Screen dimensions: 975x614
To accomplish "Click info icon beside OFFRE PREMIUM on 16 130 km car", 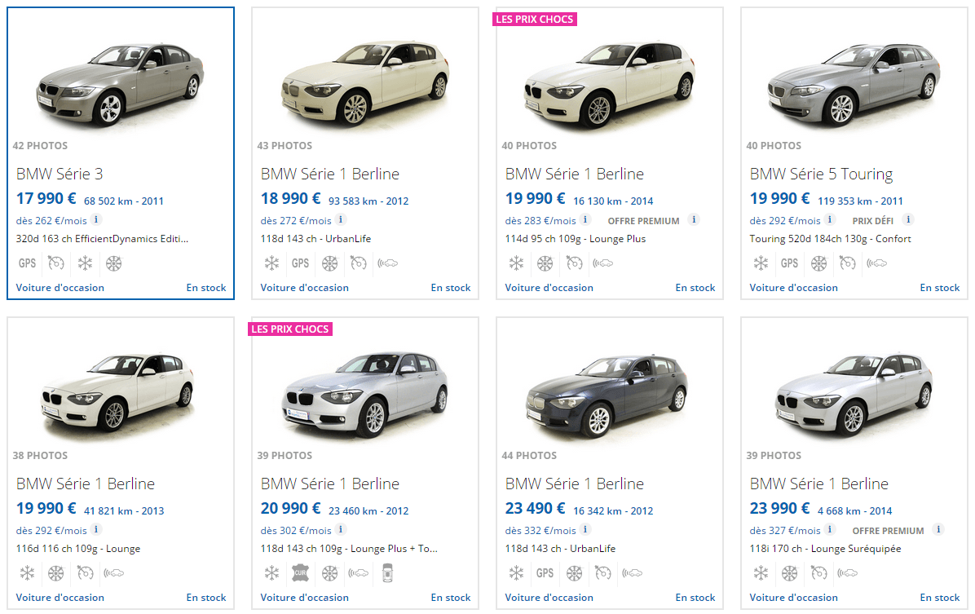I will pos(693,219).
